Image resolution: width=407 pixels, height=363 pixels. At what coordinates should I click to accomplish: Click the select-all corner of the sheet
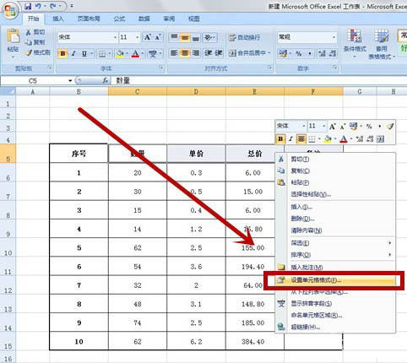click(8, 91)
